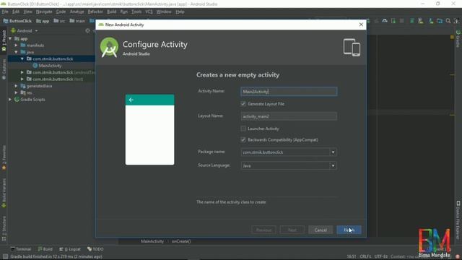
Task: Click the Finish button in the dialog
Action: (x=349, y=230)
